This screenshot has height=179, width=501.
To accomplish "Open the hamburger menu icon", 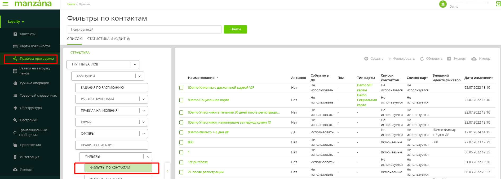I will (x=5, y=4).
